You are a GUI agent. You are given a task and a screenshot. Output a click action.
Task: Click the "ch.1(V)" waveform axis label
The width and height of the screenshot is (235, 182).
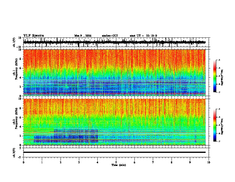point(14,42)
